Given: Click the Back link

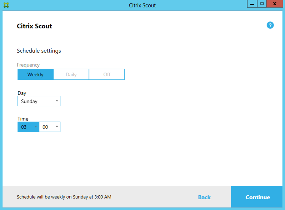Looking at the screenshot, I should (x=204, y=197).
